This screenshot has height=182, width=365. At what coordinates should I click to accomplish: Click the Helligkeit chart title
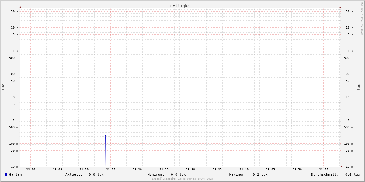(x=182, y=6)
